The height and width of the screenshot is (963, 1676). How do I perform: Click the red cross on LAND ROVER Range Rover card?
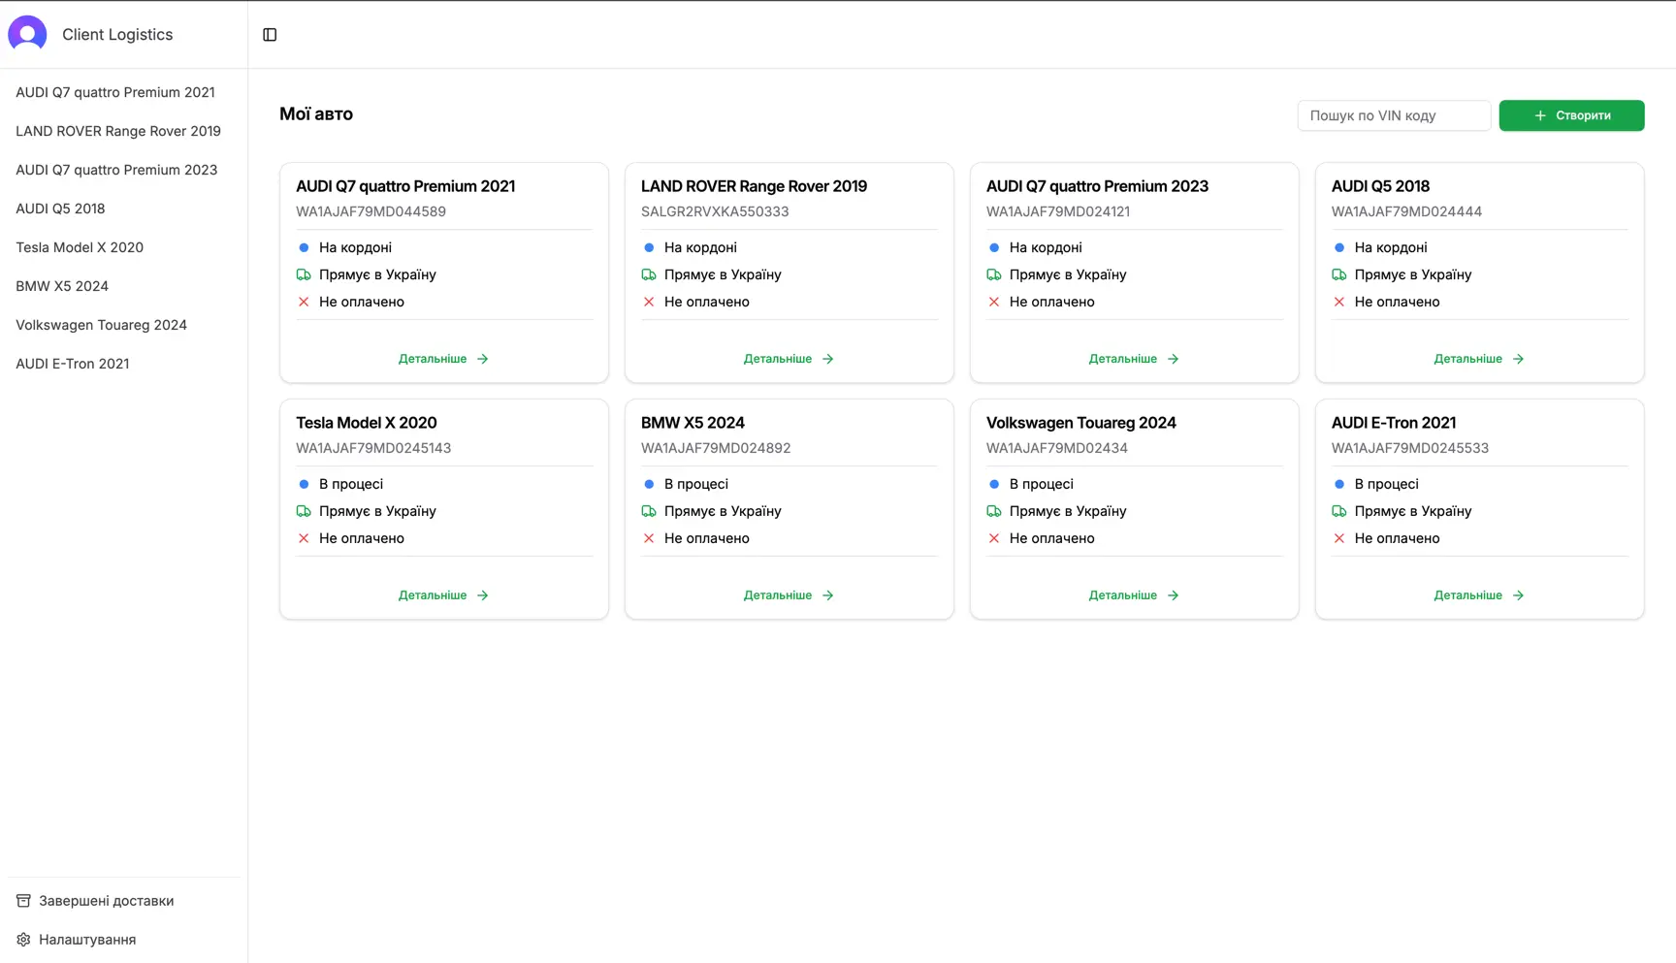(x=649, y=302)
